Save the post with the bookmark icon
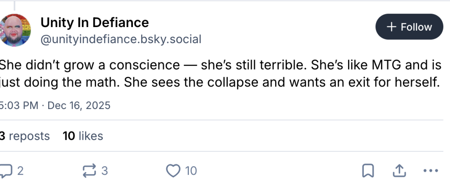 coord(368,171)
